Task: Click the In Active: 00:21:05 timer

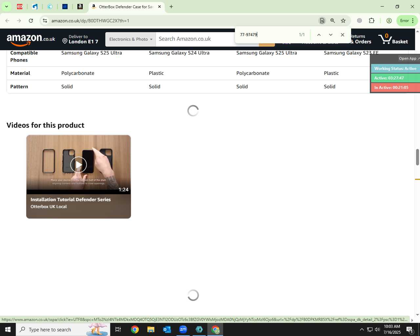Action: tap(395, 88)
